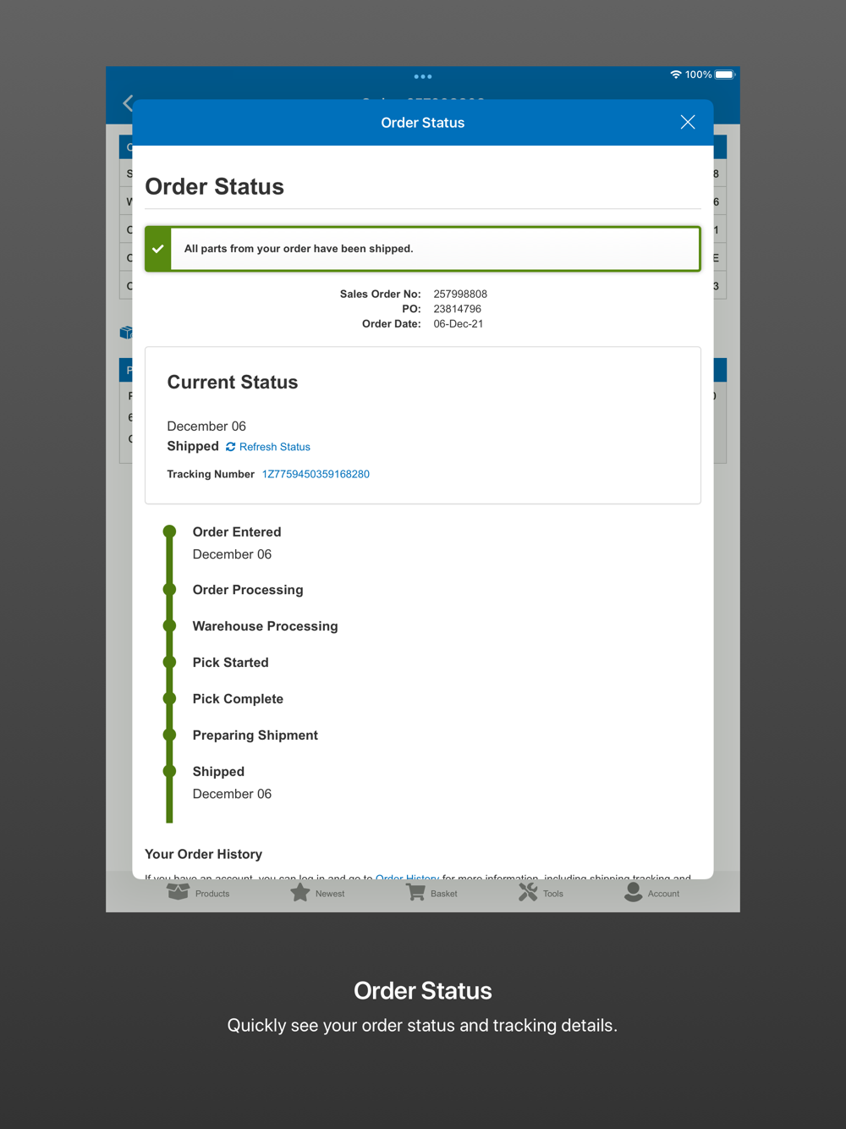The width and height of the screenshot is (846, 1129).
Task: Tap the three-dot multitasking indicator
Action: 423,77
